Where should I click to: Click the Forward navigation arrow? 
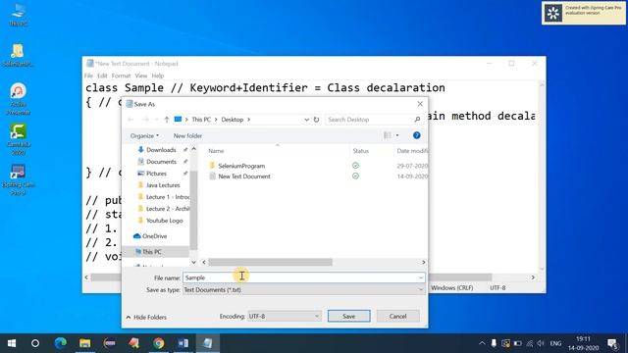pyautogui.click(x=145, y=120)
